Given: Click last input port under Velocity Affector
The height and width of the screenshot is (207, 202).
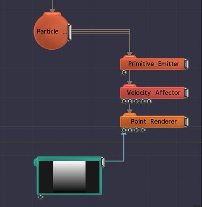Looking at the screenshot, I should 149,101.
